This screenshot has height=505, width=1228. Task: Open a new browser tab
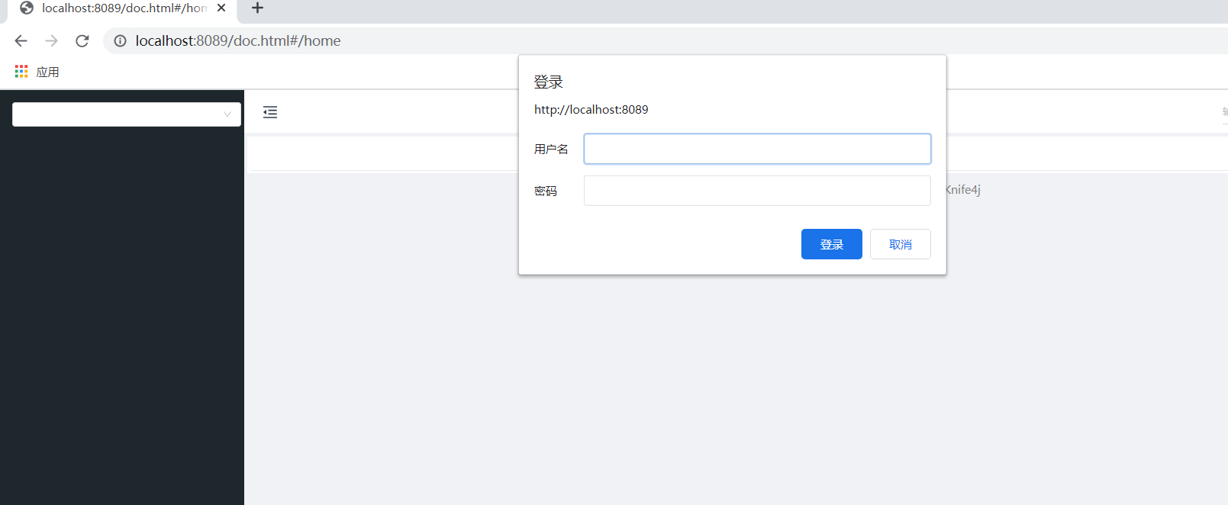pyautogui.click(x=258, y=8)
